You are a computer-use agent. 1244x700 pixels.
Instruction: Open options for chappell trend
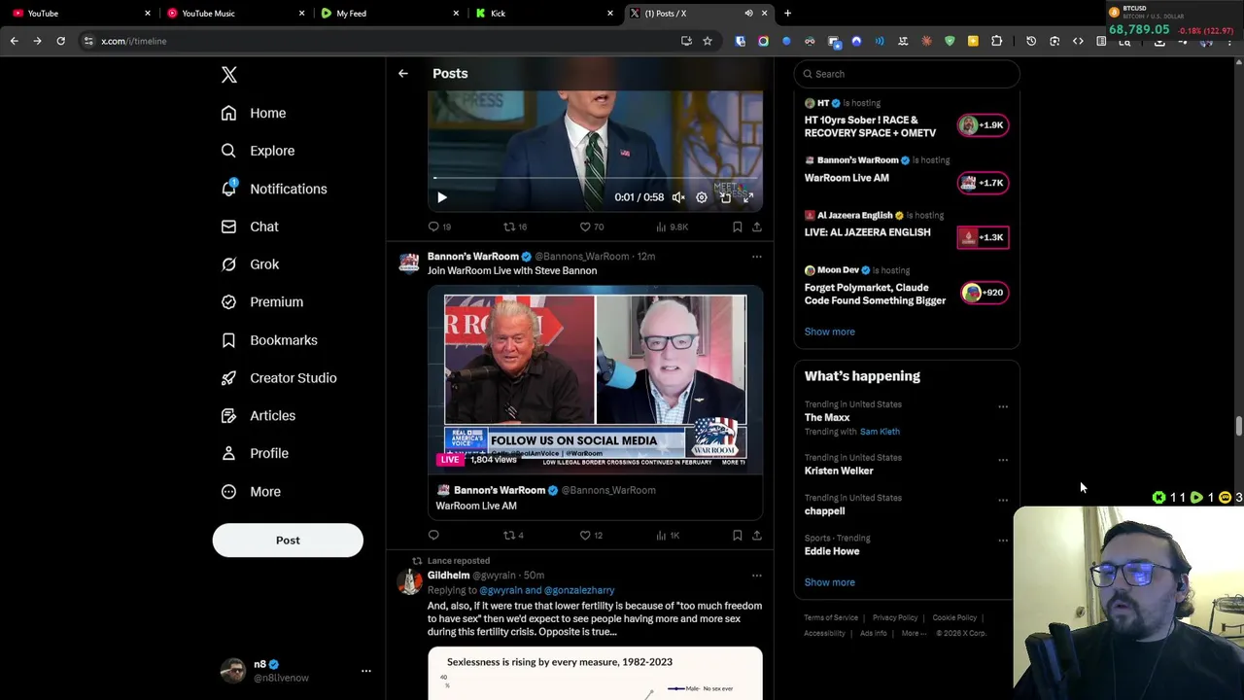[x=1003, y=501]
